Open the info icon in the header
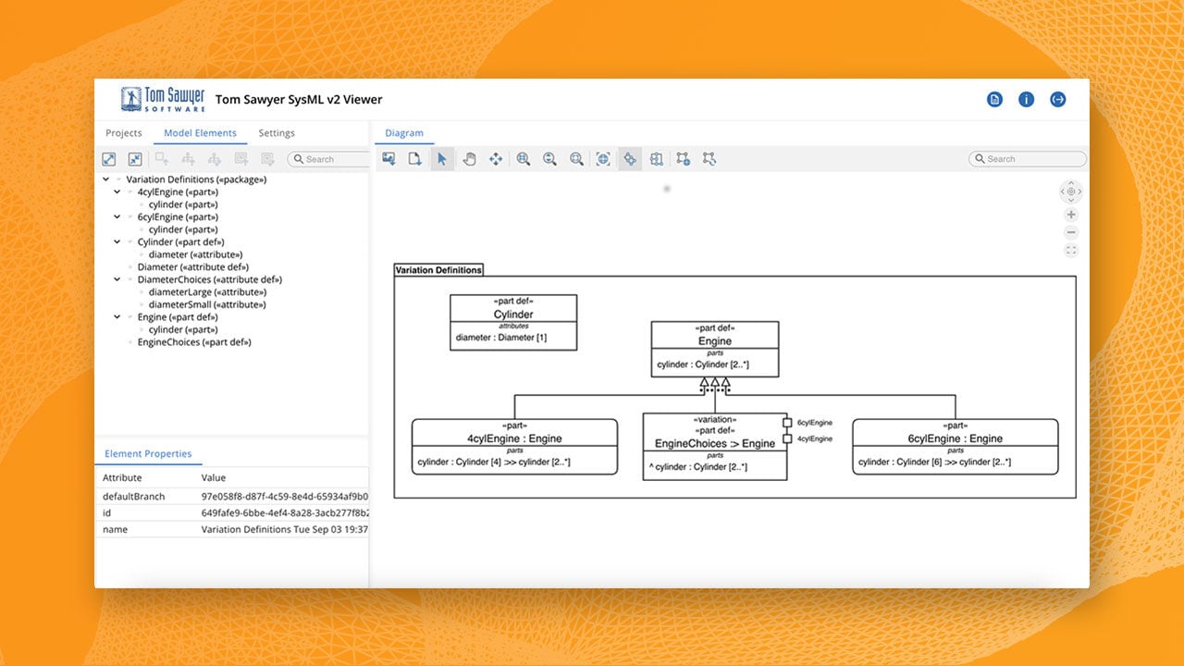This screenshot has height=666, width=1184. tap(1027, 100)
